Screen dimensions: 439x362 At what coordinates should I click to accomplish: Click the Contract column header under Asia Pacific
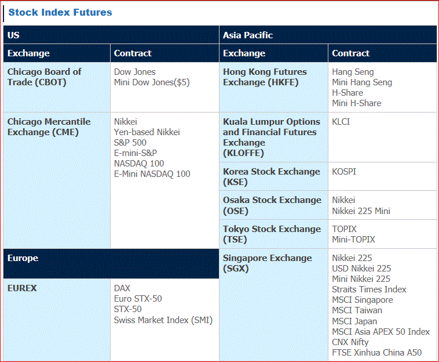click(x=382, y=53)
